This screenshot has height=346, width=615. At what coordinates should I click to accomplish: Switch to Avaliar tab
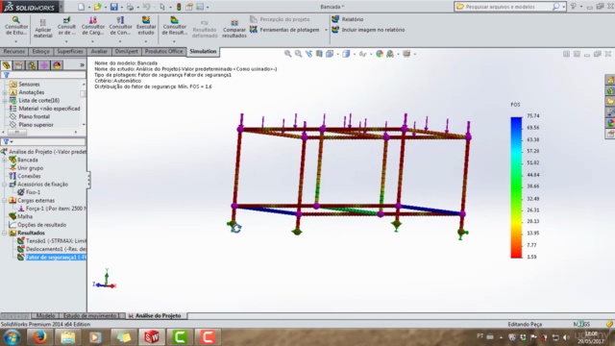pos(99,51)
